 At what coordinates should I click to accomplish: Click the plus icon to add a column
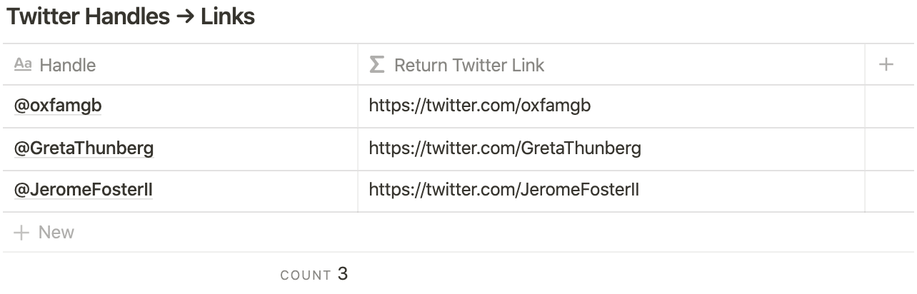[x=886, y=65]
